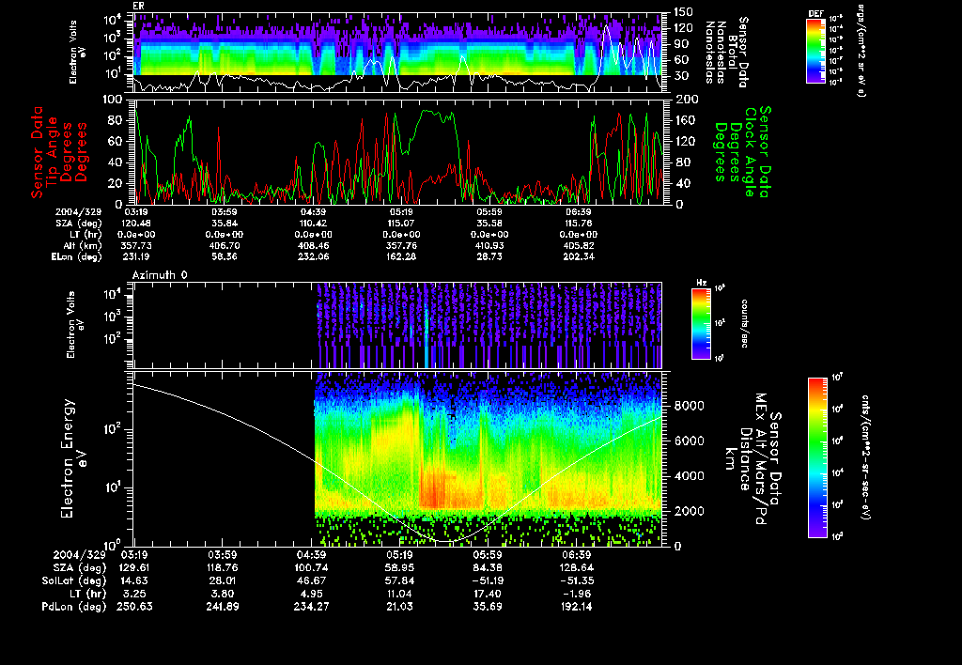Image resolution: width=962 pixels, height=665 pixels.
Task: Click the 'ELon (deg)' row label
Action: coord(77,257)
